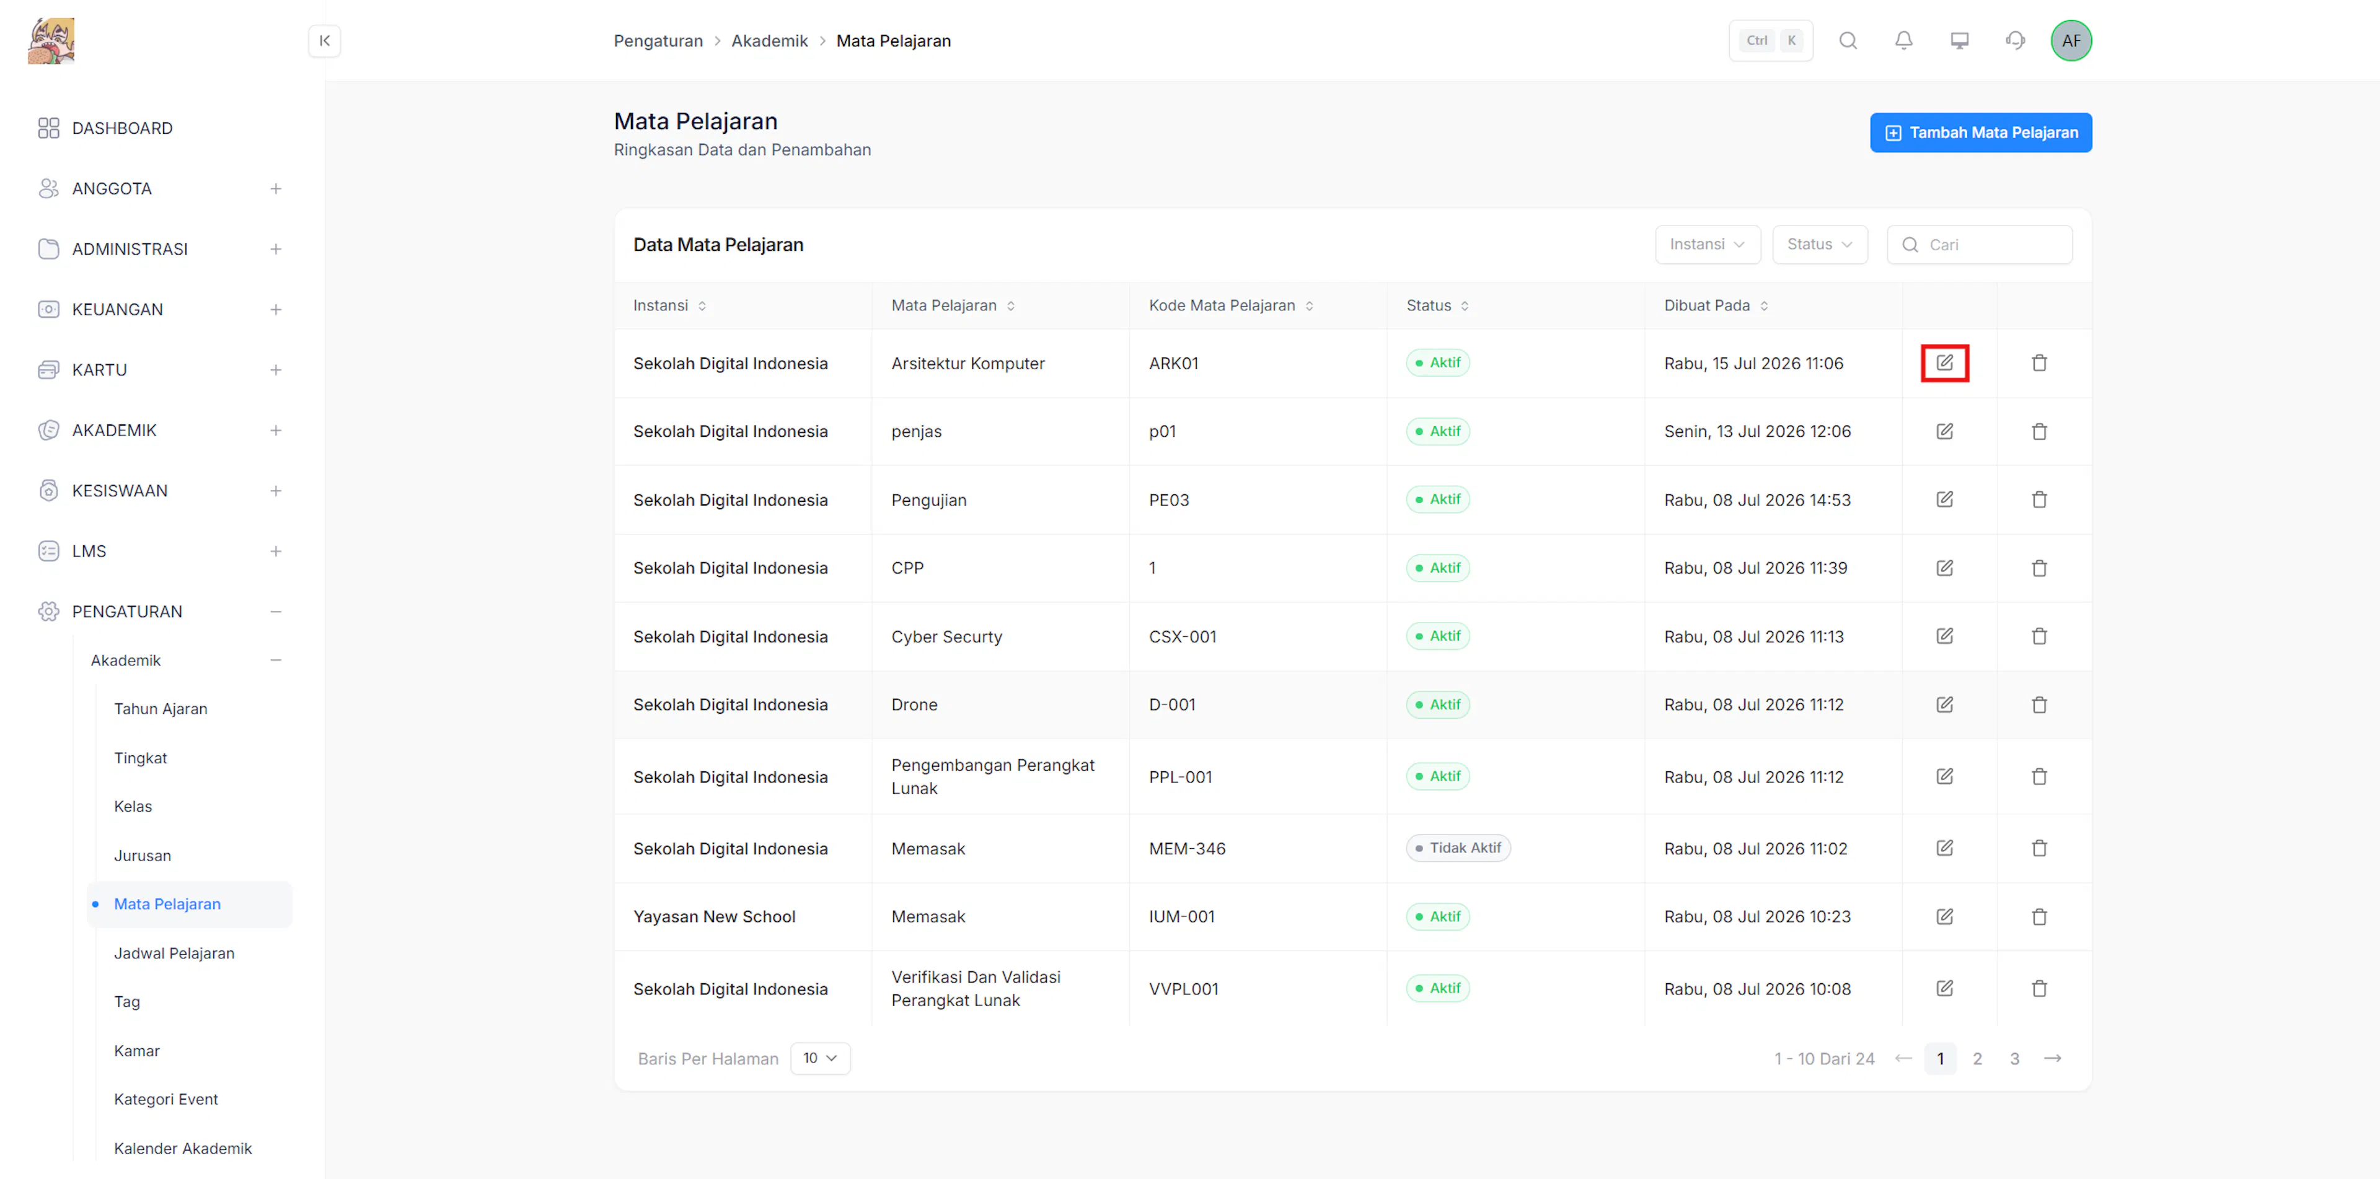This screenshot has width=2380, height=1179.
Task: Click the search magnifier icon in header
Action: pos(1848,41)
